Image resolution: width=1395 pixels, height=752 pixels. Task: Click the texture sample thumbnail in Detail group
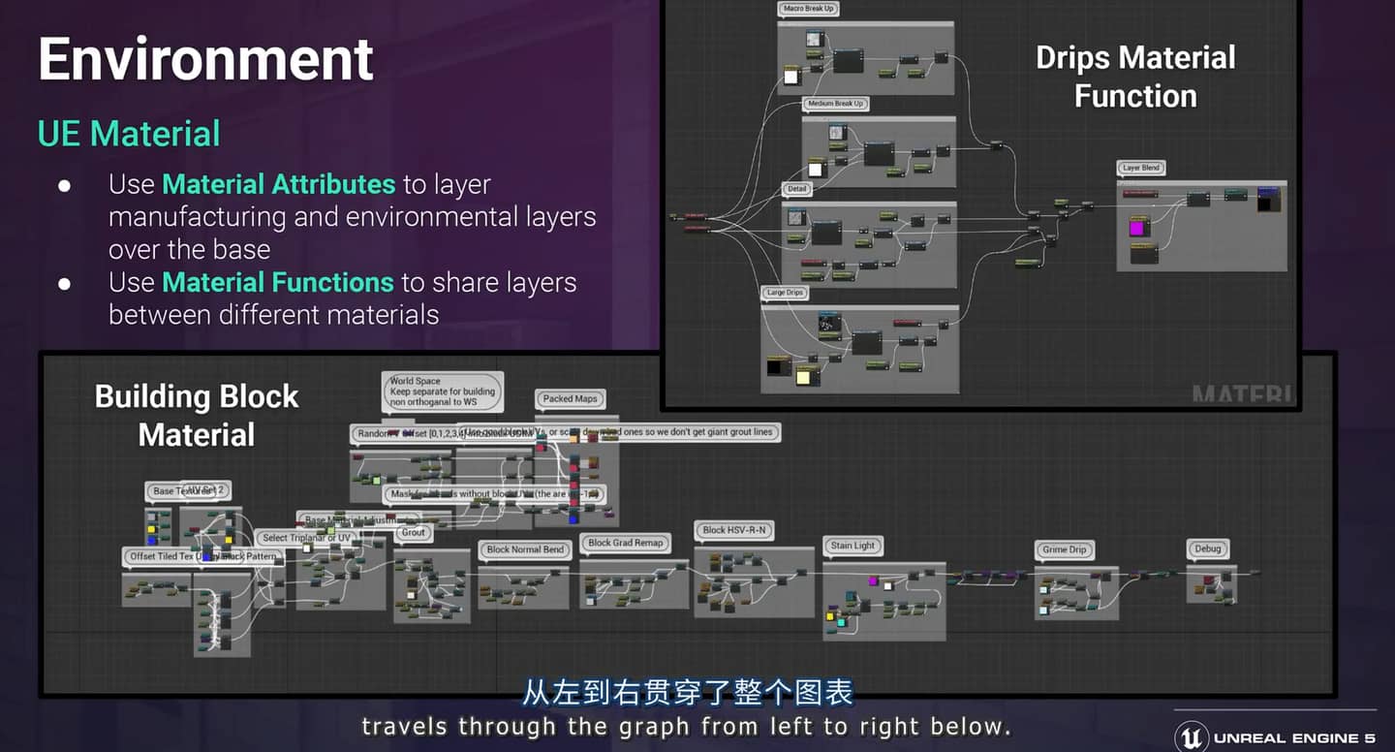(x=795, y=219)
